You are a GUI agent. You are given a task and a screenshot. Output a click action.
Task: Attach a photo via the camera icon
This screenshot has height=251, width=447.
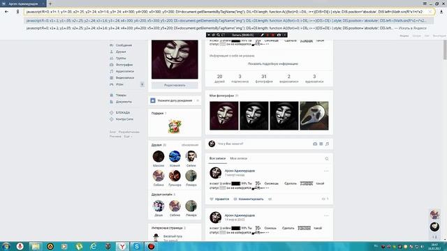315,144
